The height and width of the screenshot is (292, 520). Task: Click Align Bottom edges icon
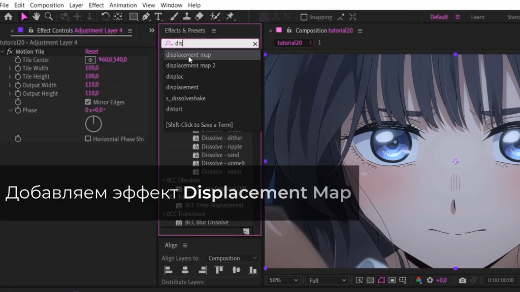pos(253,270)
